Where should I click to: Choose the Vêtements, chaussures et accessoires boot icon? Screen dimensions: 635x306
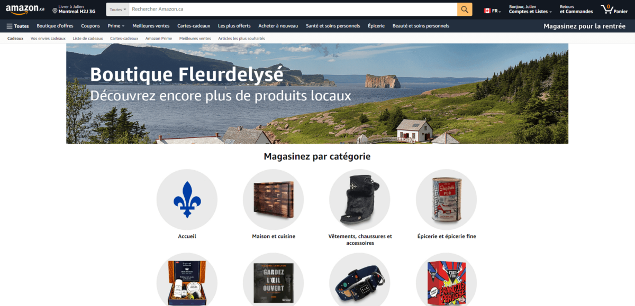click(360, 199)
